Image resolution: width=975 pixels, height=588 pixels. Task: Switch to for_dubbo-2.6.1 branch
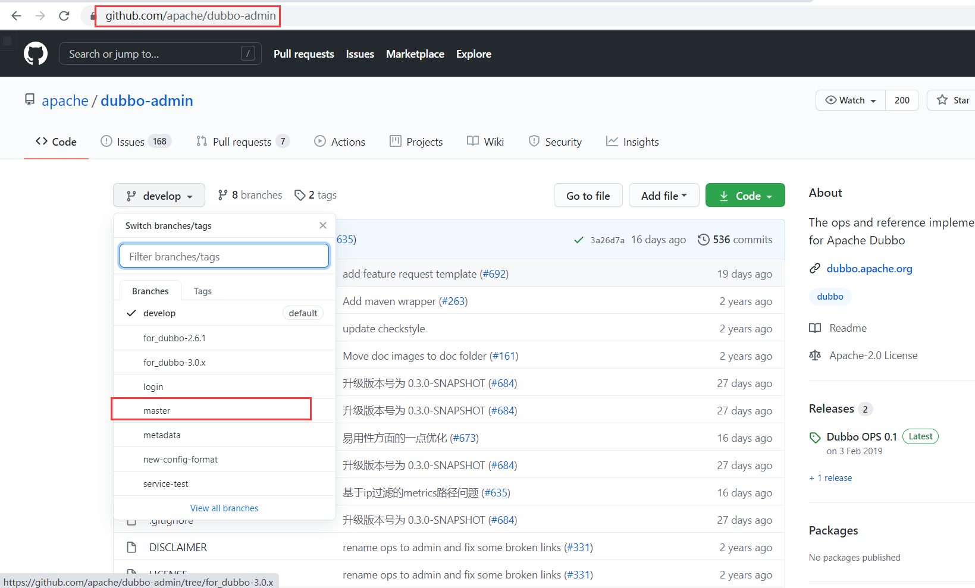[224, 338]
